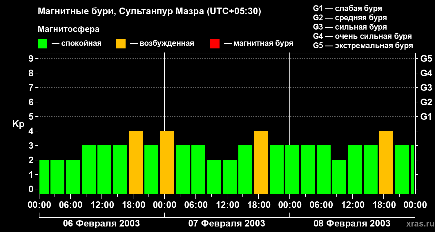Click the '18:00' time label under 08 February
Image resolution: width=435 pixels, height=232 pixels.
tap(384, 205)
